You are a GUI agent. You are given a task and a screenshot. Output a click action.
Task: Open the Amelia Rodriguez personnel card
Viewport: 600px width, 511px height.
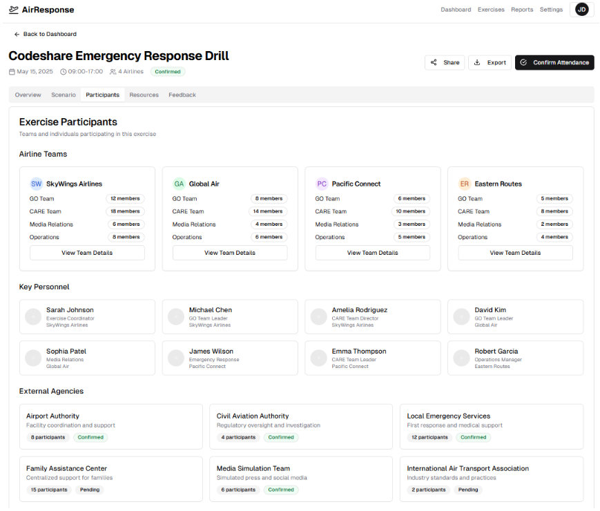click(x=373, y=317)
